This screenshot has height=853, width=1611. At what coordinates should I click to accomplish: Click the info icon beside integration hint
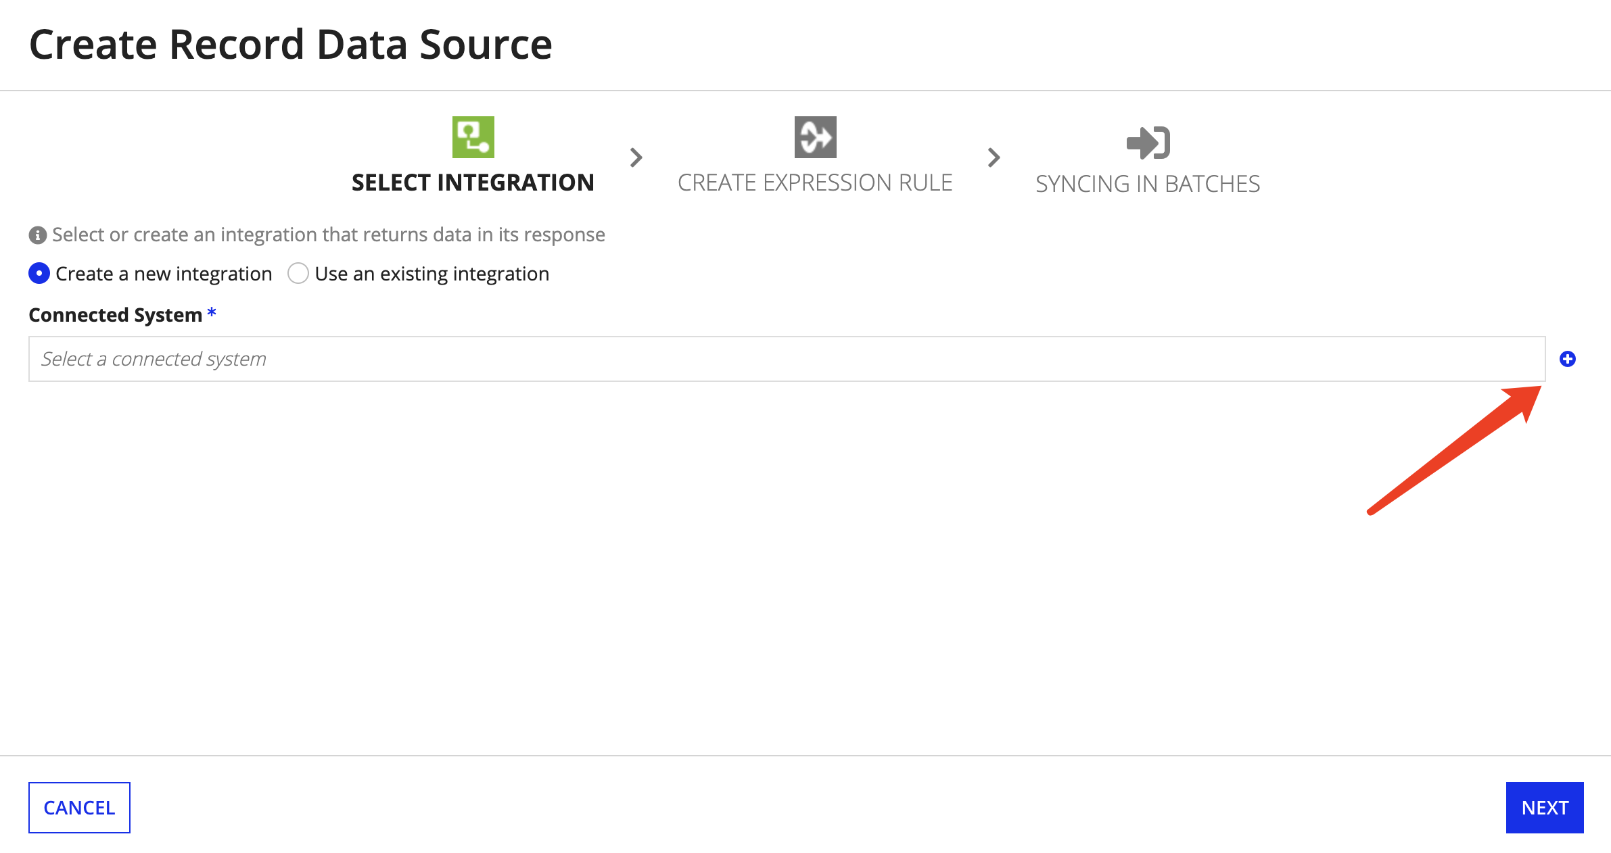tap(38, 235)
